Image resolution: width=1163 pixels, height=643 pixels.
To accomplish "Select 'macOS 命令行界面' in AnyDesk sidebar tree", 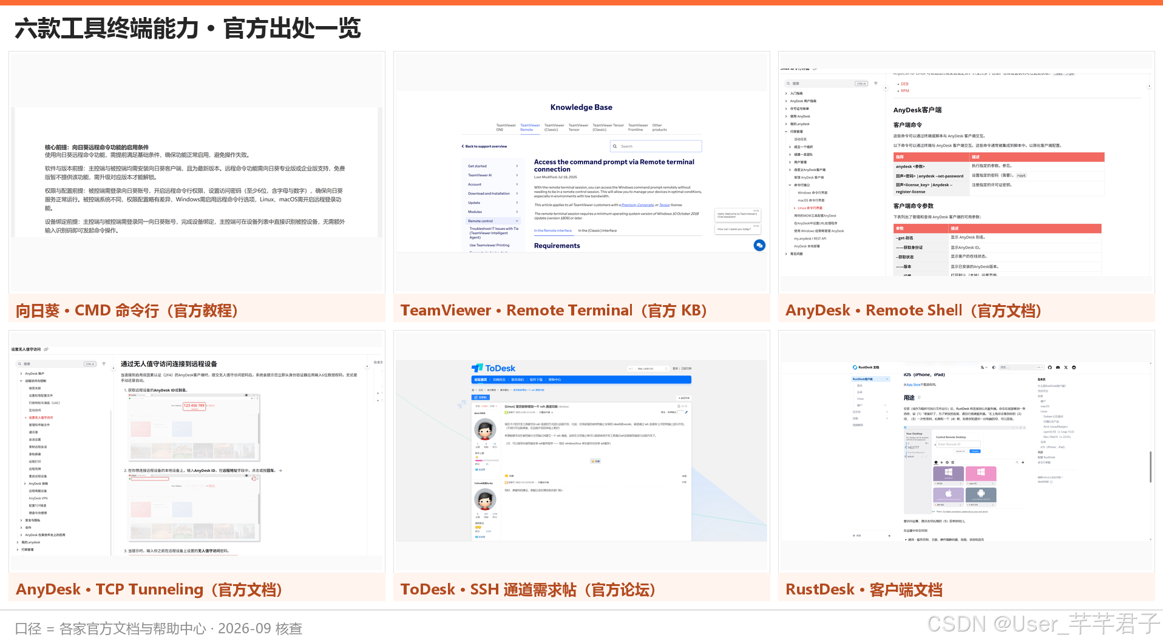I will tap(811, 200).
